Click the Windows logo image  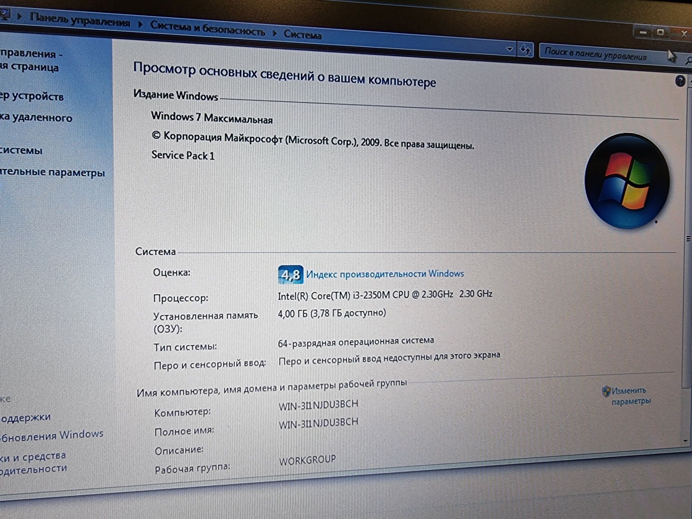point(627,181)
